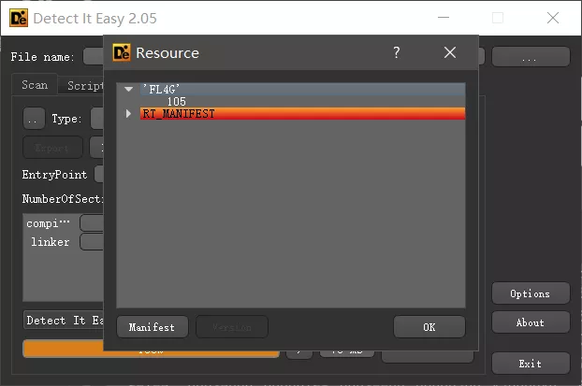Click the greyed-out Export button

52,148
